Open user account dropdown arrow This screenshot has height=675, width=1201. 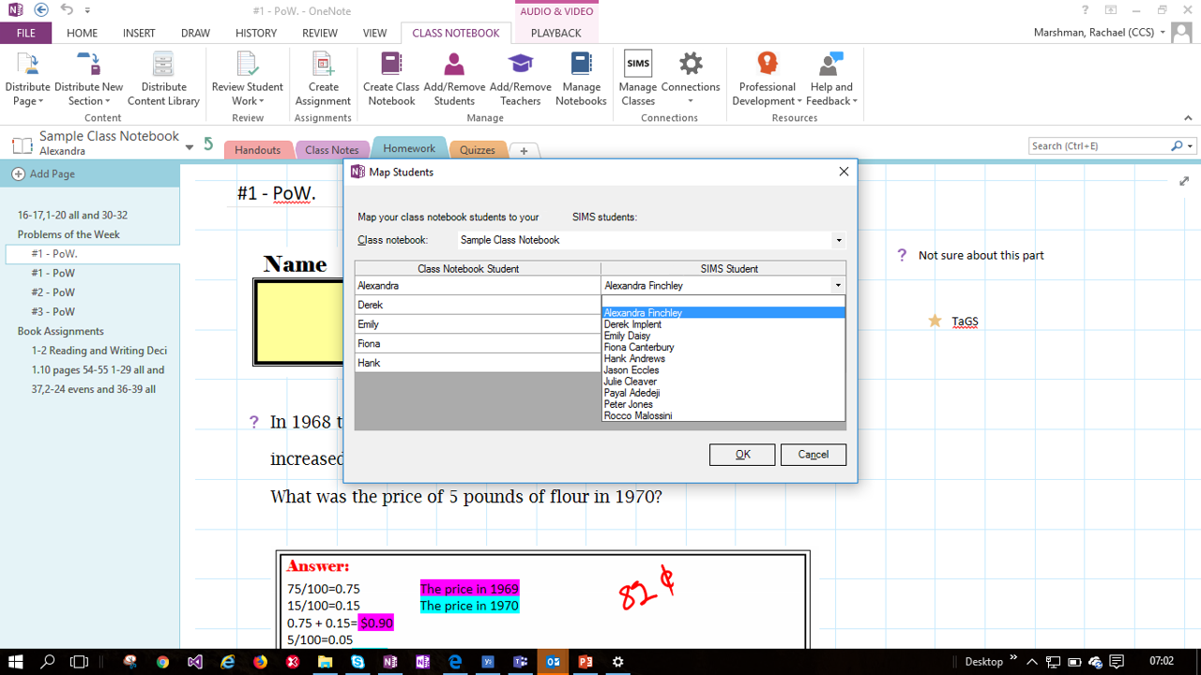[x=1163, y=33]
